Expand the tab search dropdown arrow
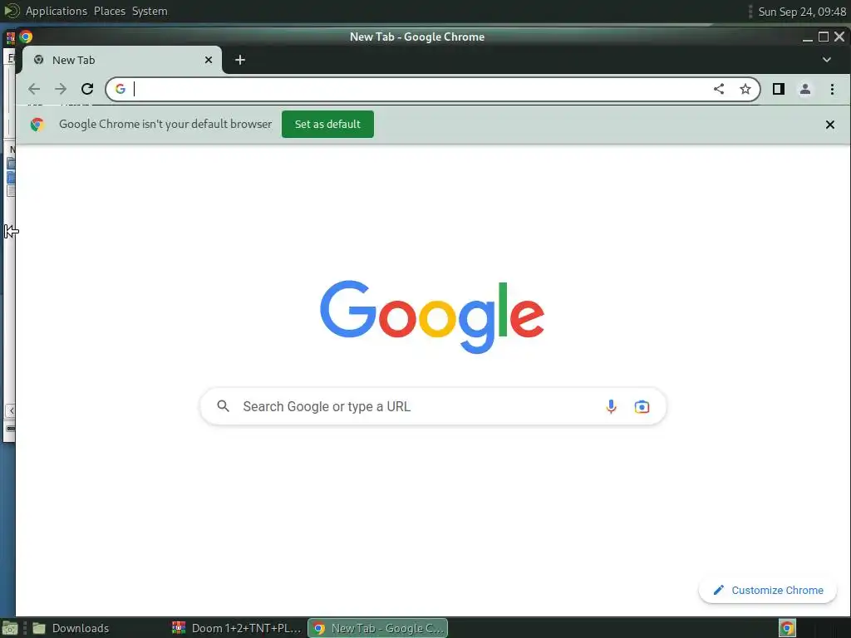The height and width of the screenshot is (638, 851). [x=827, y=60]
